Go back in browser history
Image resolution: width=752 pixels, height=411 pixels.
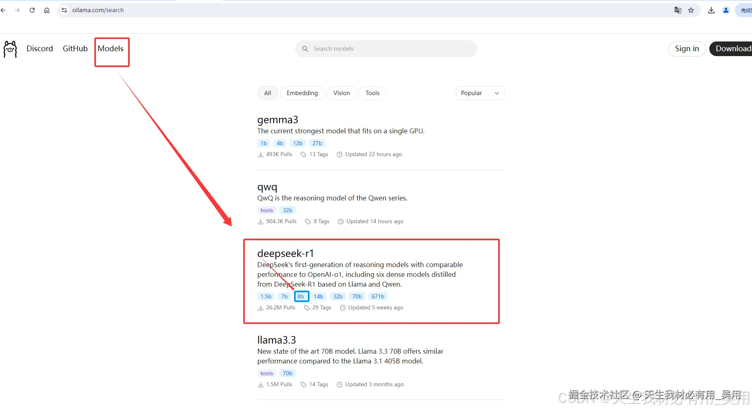(3, 10)
